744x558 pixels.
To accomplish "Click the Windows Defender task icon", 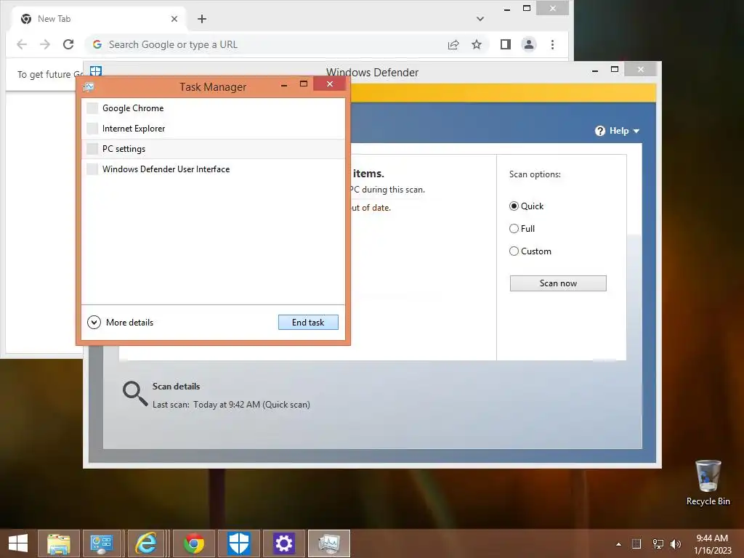I will coord(92,169).
